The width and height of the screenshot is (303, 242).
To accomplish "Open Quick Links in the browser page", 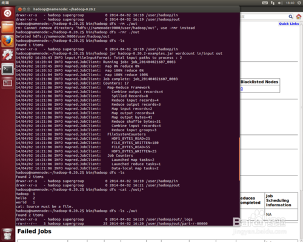I will coord(288,24).
